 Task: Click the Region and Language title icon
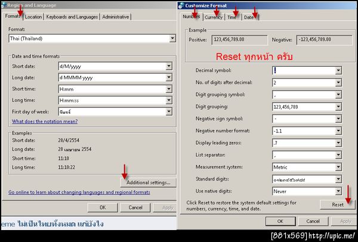click(3, 5)
